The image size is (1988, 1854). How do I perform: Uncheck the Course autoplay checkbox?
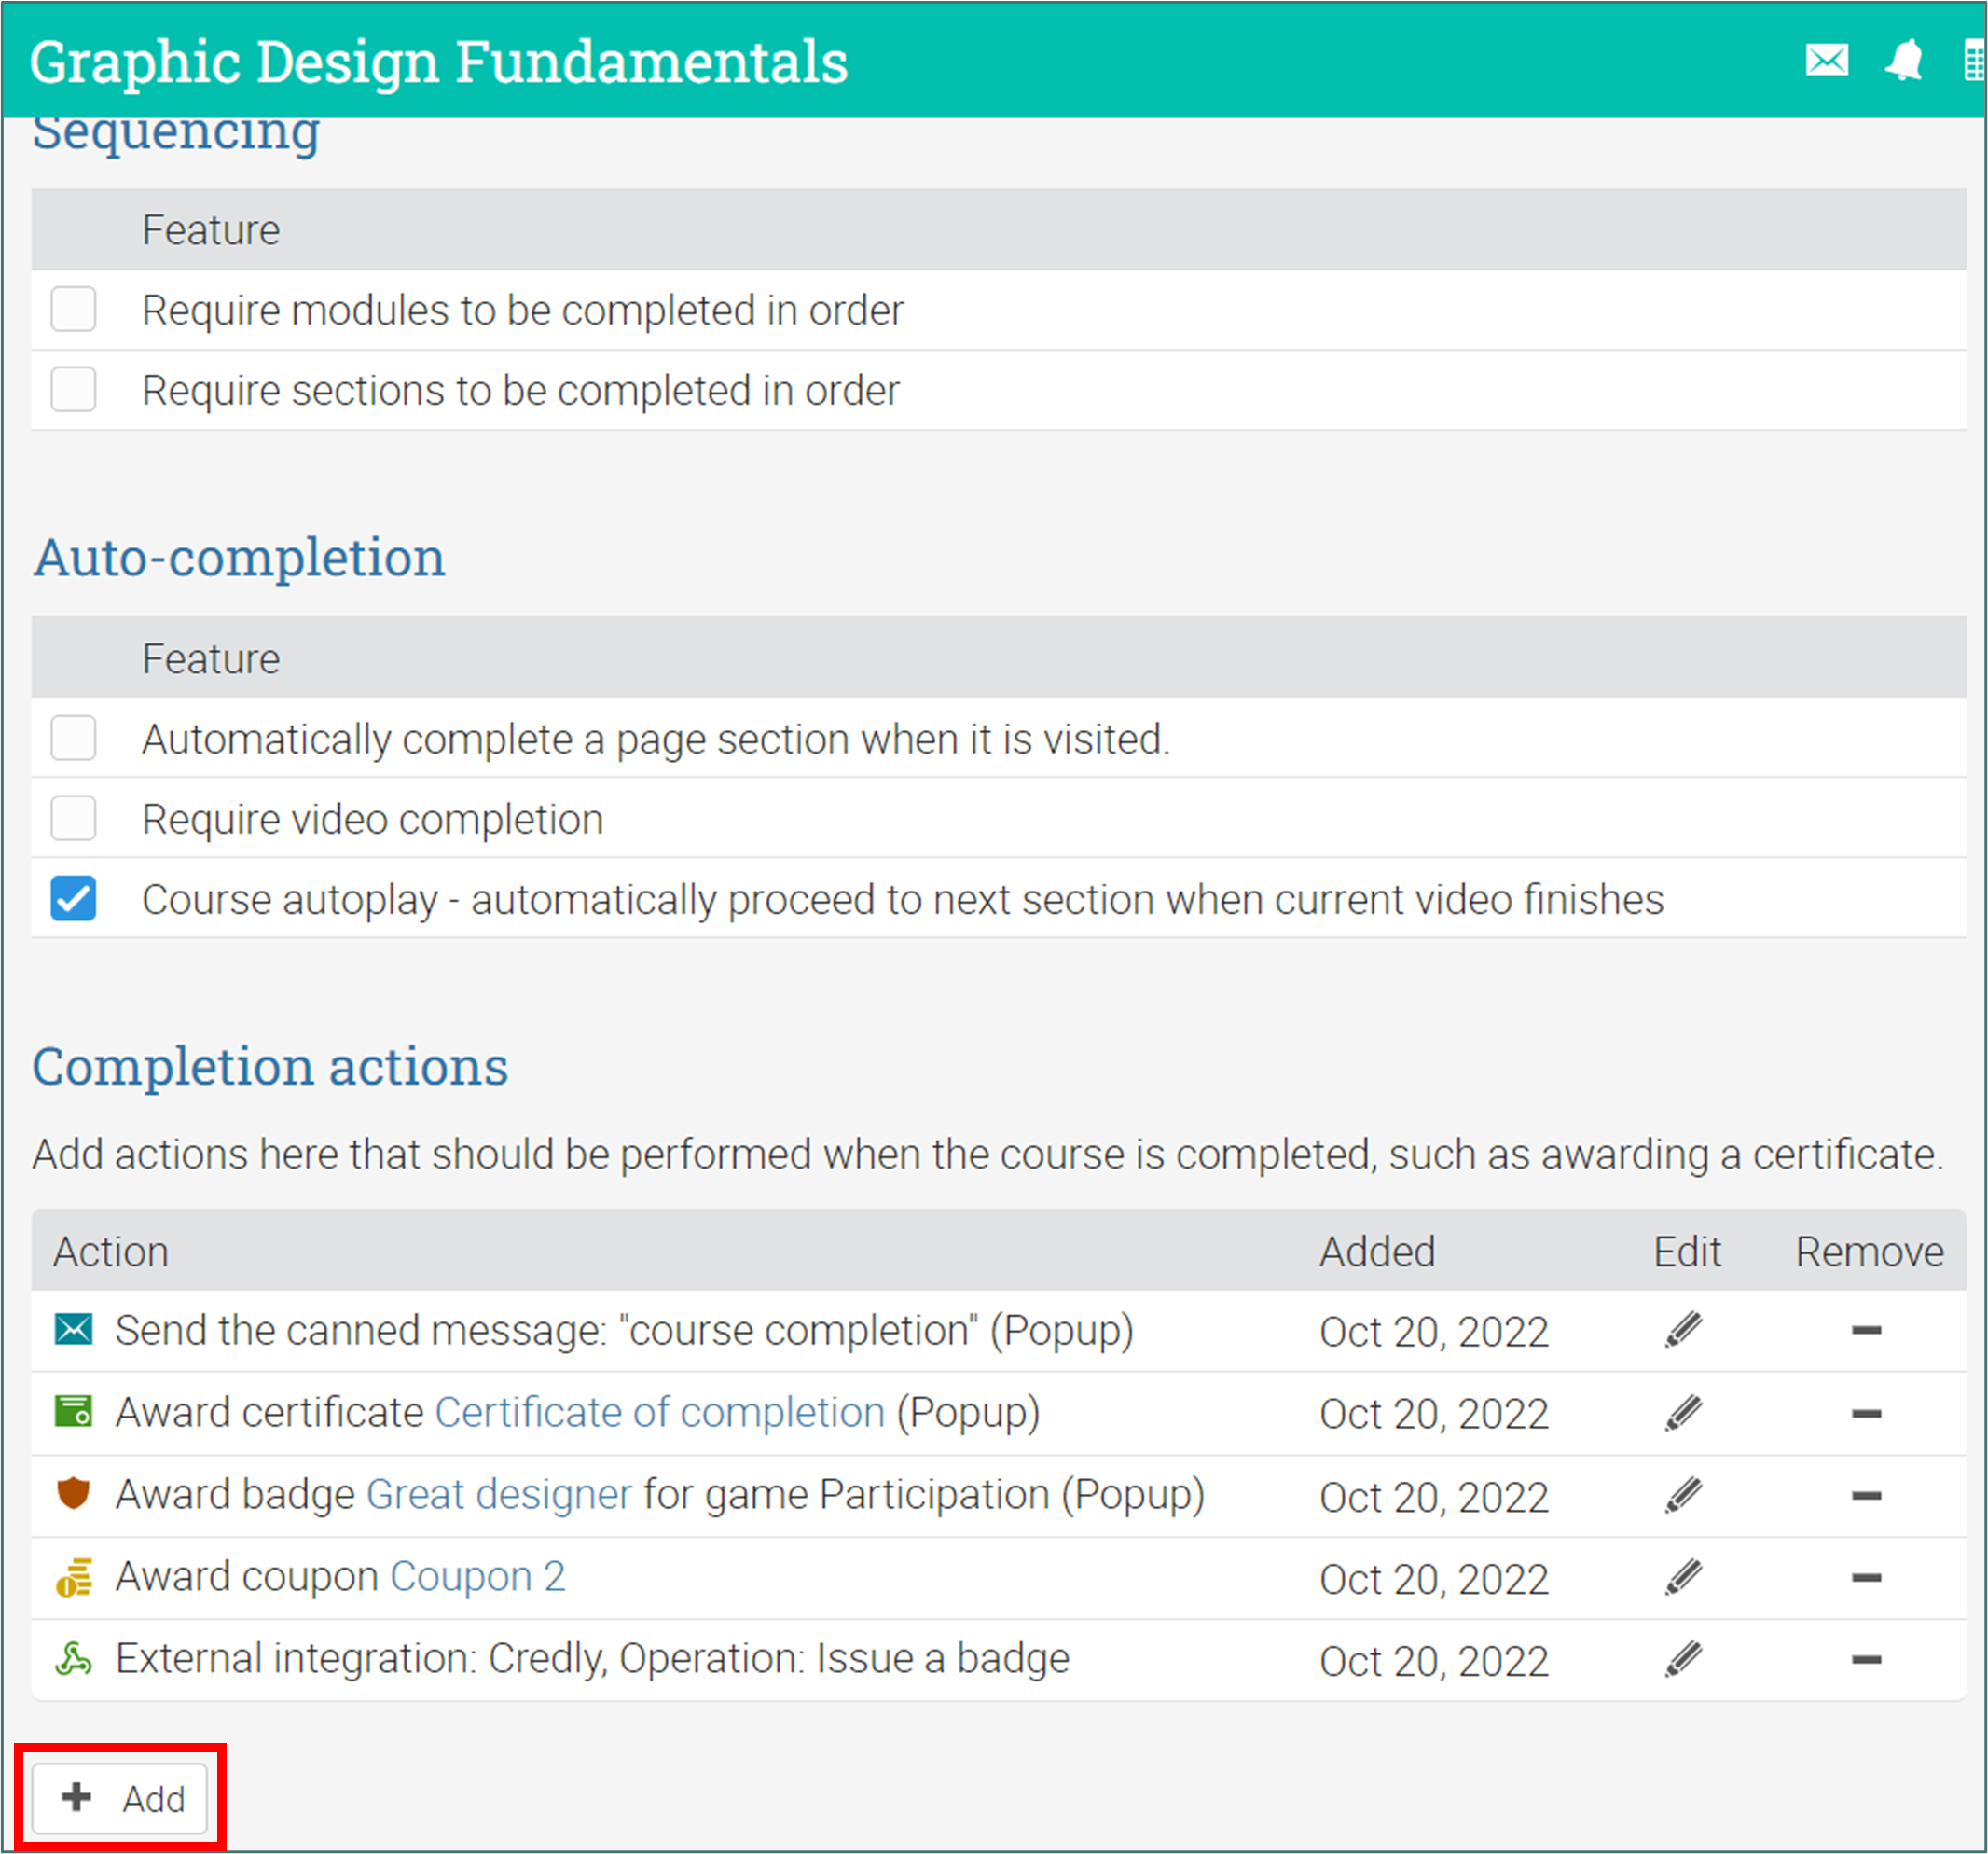(73, 898)
